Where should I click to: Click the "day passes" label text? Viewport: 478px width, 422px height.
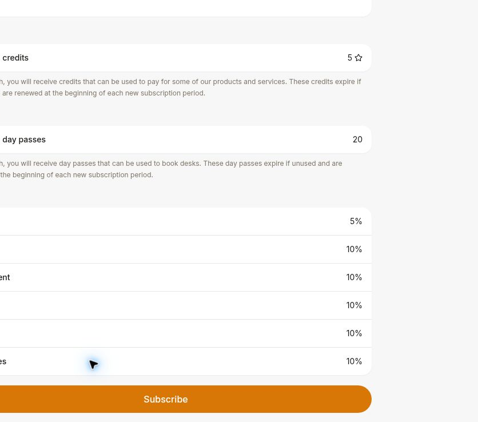[24, 140]
